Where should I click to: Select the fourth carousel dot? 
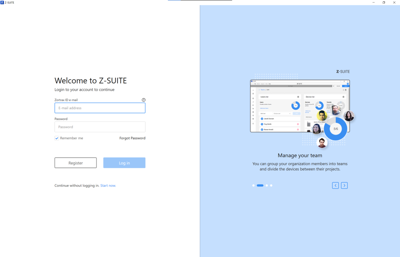tap(271, 185)
